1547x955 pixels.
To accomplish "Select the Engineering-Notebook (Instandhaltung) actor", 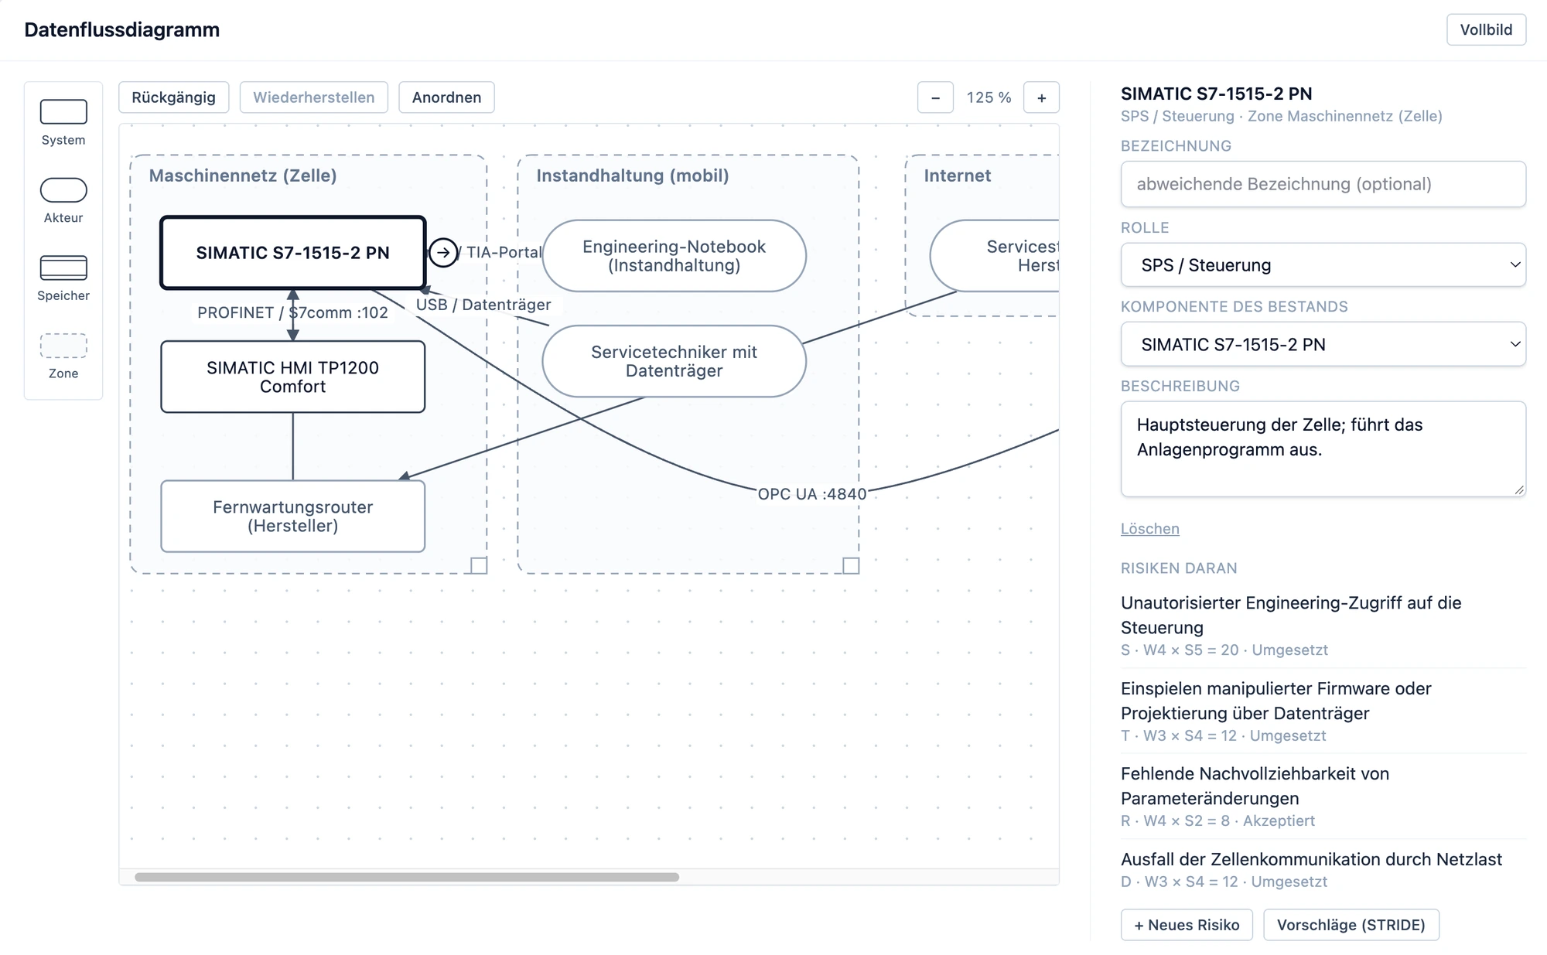I will coord(674,256).
